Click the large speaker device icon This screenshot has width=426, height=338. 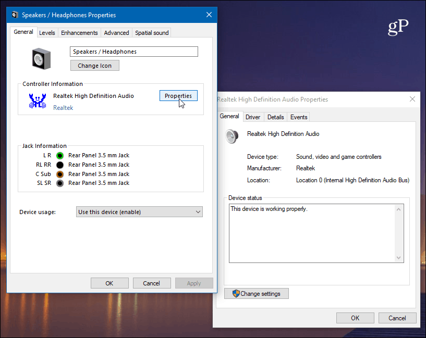click(41, 59)
